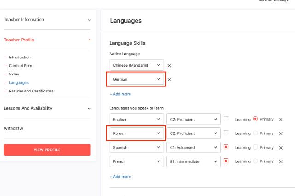Screen dimensions: 295x196
Task: Set Korean as Primary language
Action: point(255,133)
